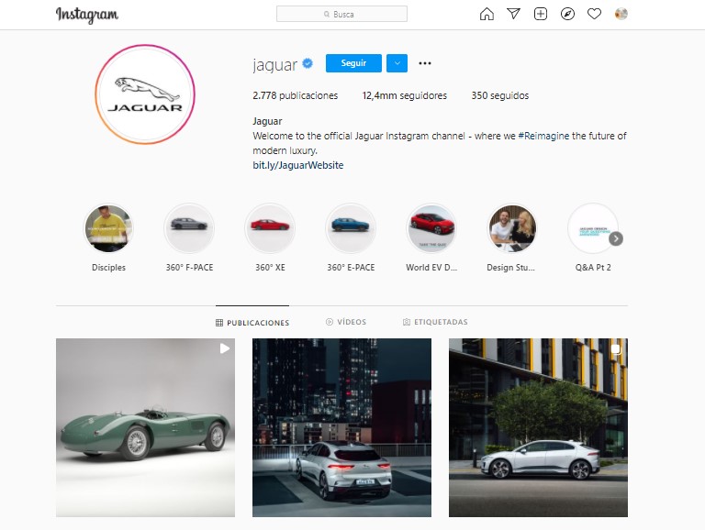Select the PUBLICACIONES tab
This screenshot has width=705, height=530.
coord(252,323)
